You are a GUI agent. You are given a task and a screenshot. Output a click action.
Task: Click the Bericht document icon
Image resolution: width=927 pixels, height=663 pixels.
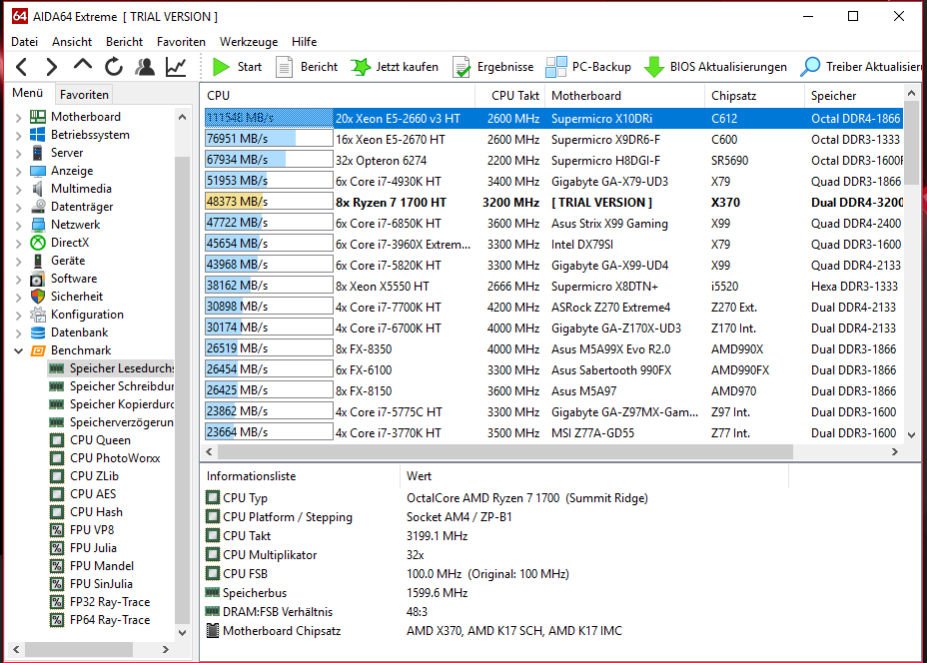[x=285, y=67]
